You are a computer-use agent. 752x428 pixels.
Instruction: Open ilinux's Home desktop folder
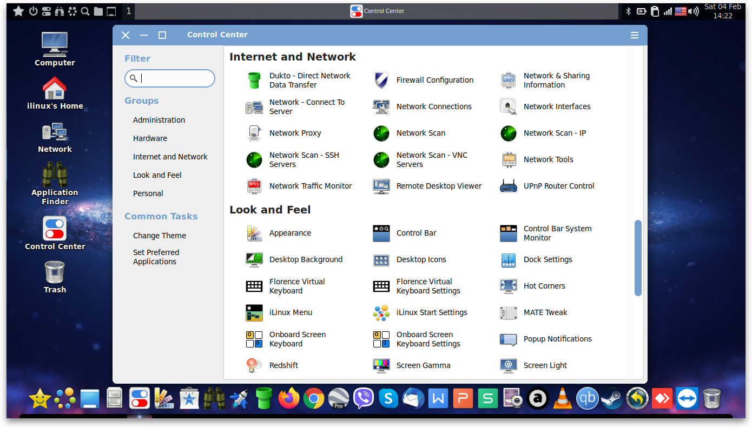[55, 93]
